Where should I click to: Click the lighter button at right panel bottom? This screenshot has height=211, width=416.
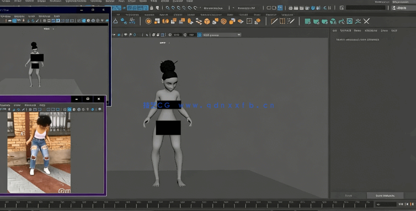point(385,196)
